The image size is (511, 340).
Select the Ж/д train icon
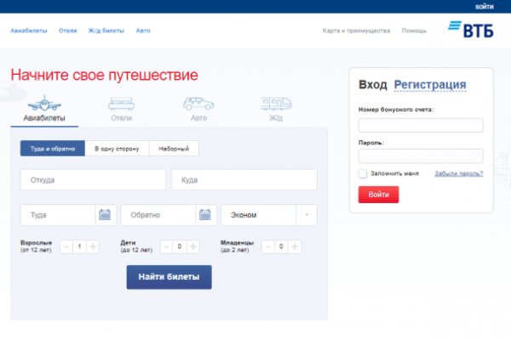(275, 105)
